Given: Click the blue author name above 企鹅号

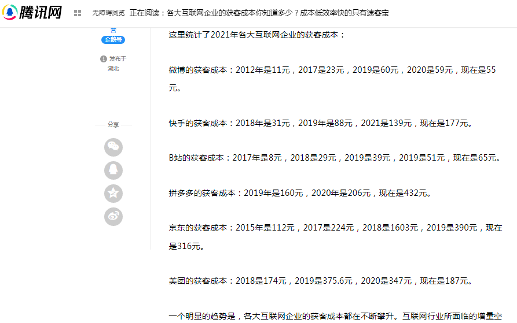Looking at the screenshot, I should (x=113, y=30).
